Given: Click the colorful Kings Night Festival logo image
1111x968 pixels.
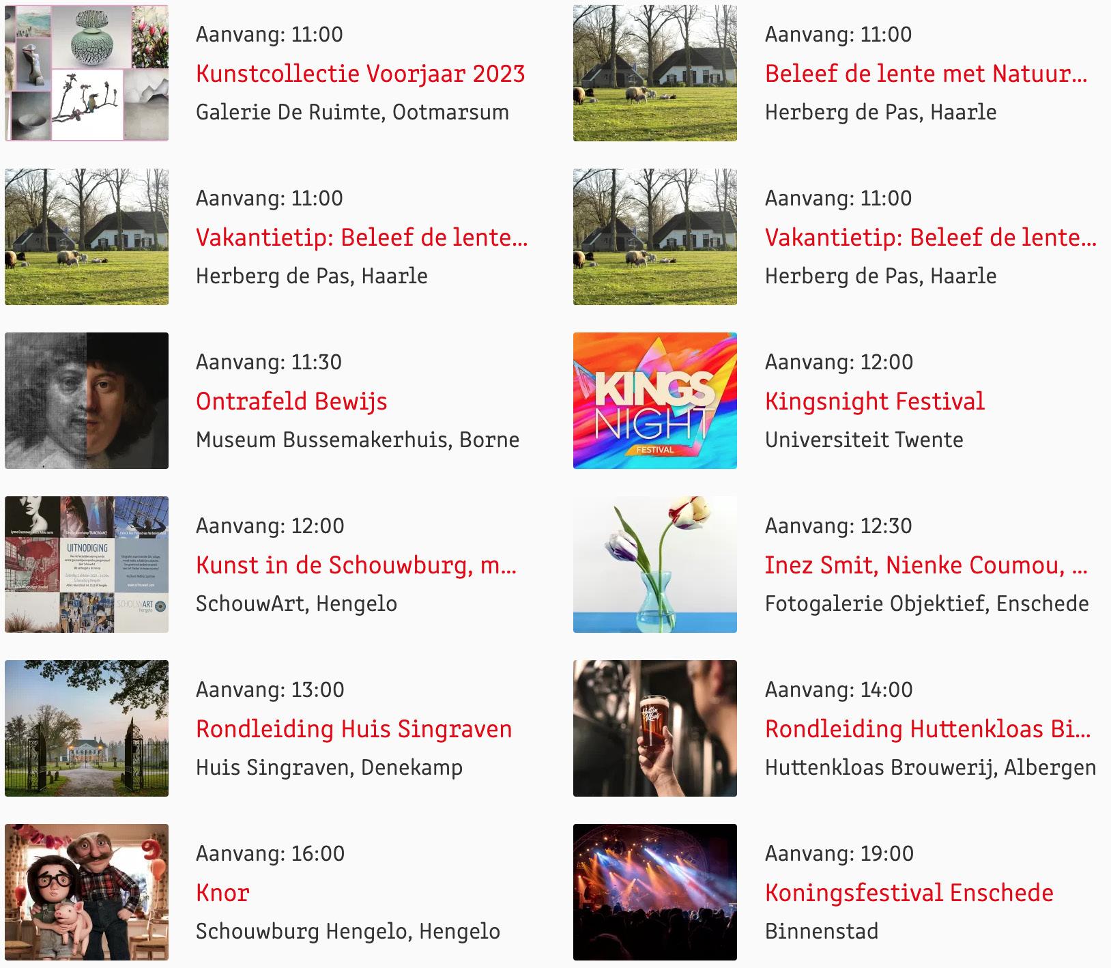Looking at the screenshot, I should [x=655, y=401].
